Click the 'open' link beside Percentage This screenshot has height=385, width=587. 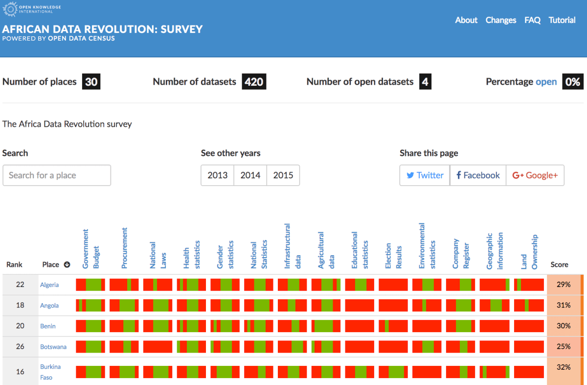coord(546,82)
